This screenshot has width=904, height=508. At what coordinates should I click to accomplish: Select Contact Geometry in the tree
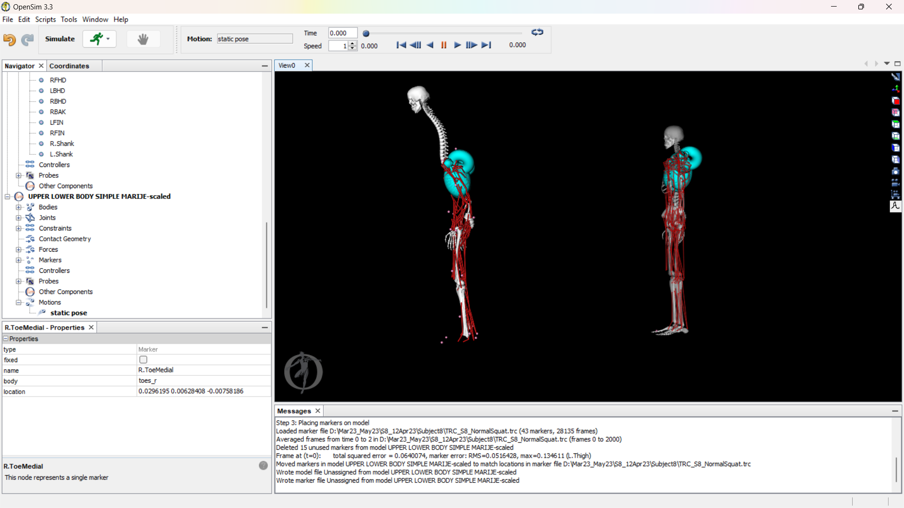pos(65,239)
